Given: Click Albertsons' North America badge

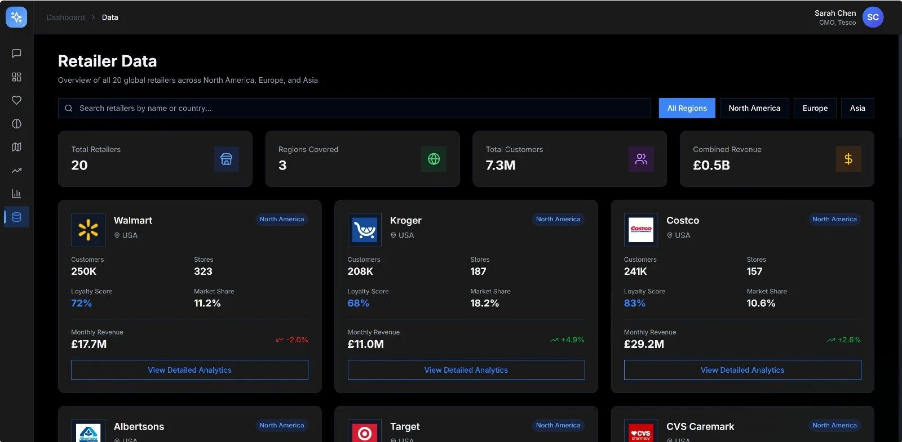Looking at the screenshot, I should tap(282, 425).
